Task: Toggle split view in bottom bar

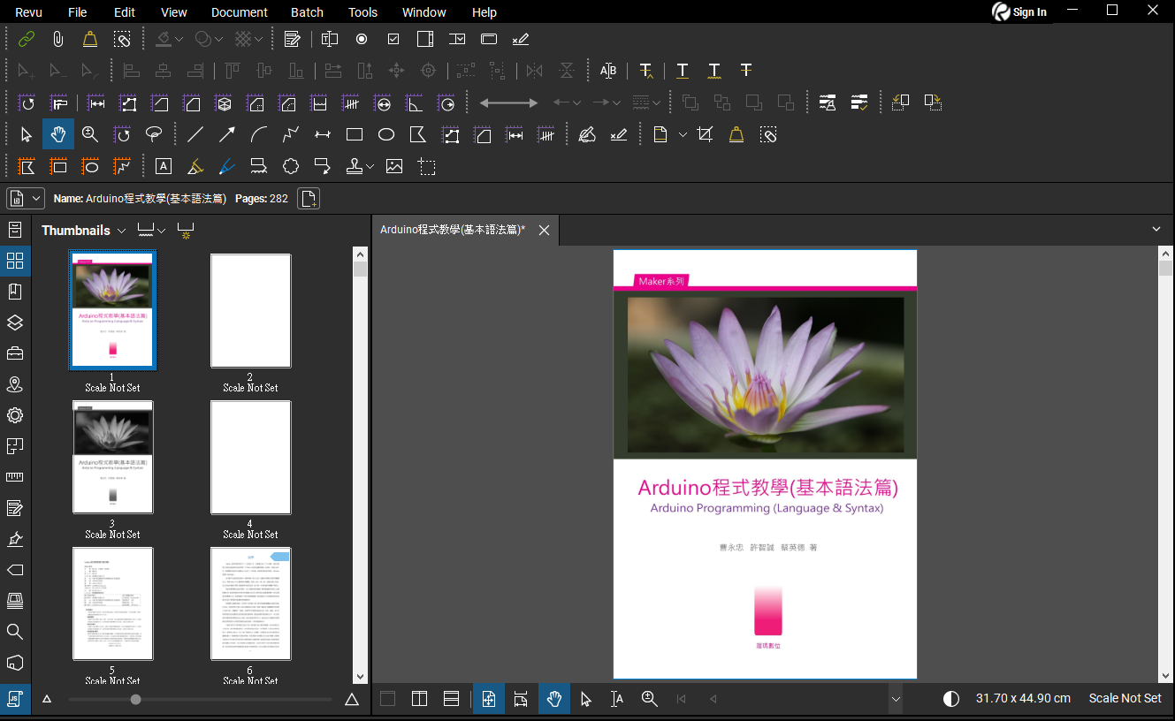Action: [419, 699]
